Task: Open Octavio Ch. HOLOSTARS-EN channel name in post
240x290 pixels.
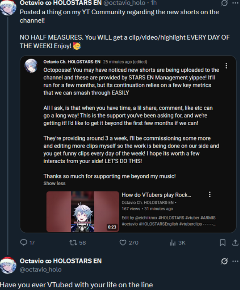Action: [72, 62]
